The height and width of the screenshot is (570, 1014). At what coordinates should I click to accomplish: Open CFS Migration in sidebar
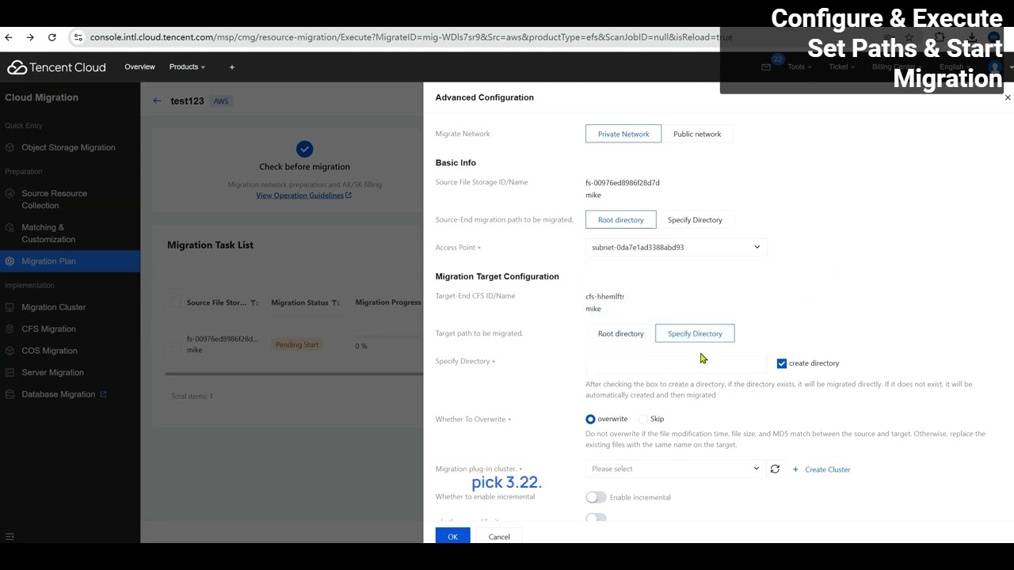pyautogui.click(x=48, y=329)
